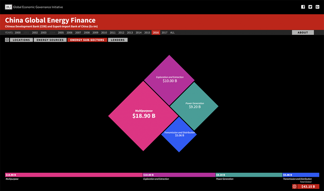
Task: Click the red globe icon near Total Global
Action: (x=295, y=187)
